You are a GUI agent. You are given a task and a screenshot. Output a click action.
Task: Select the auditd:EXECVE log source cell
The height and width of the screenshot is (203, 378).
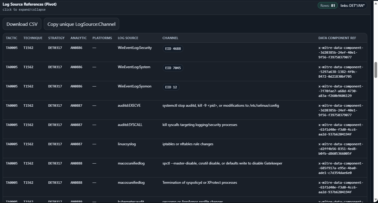pyautogui.click(x=129, y=106)
